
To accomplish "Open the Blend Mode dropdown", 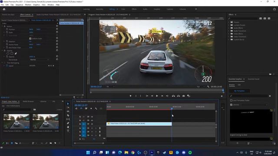I will click(40, 60).
